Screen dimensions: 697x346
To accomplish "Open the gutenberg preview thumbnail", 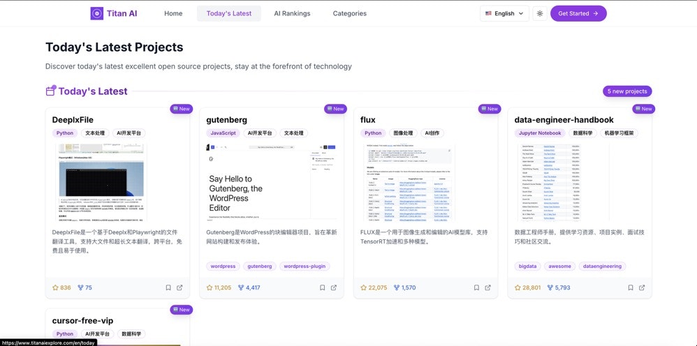I will (x=272, y=182).
